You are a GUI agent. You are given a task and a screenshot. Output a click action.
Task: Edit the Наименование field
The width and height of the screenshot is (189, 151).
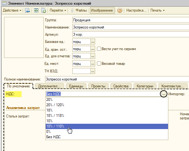tap(130, 27)
